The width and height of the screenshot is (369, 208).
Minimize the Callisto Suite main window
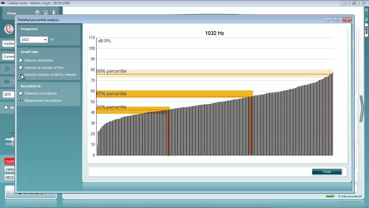coord(345,3)
